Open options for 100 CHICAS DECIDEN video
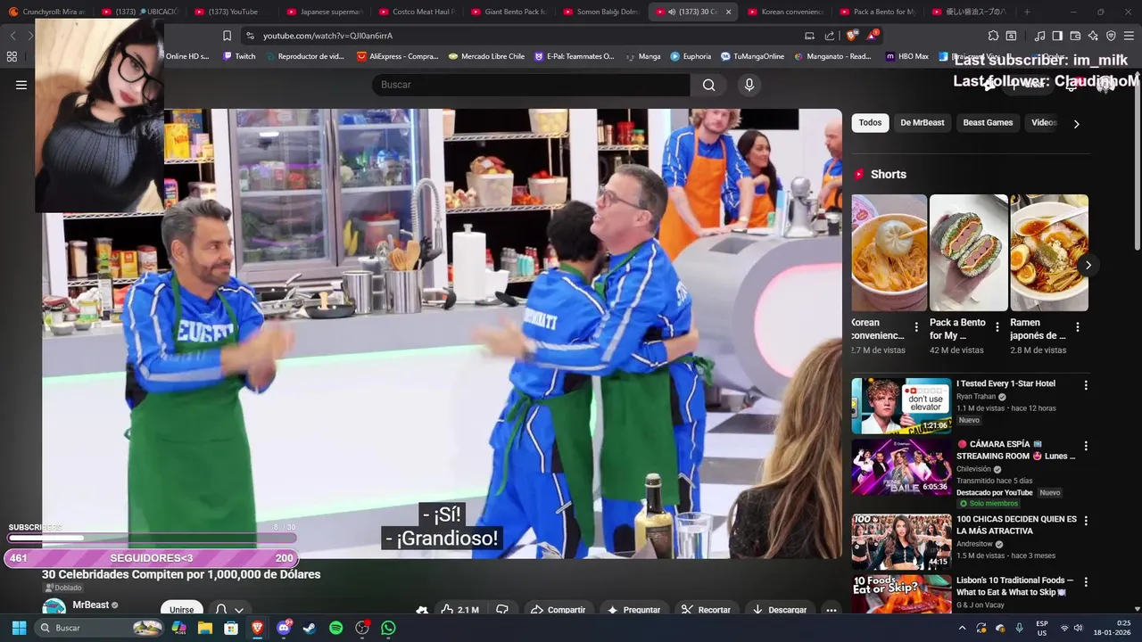Viewport: 1142px width, 642px height. pyautogui.click(x=1086, y=521)
